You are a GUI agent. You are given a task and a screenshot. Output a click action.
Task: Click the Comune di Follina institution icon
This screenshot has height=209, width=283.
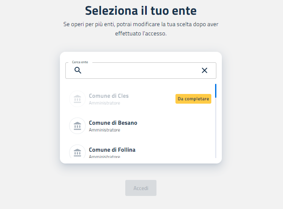[x=77, y=152]
